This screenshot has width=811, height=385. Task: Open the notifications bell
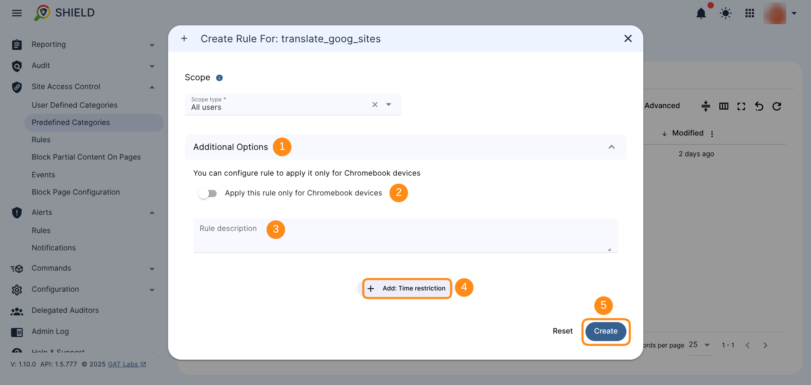pos(701,14)
